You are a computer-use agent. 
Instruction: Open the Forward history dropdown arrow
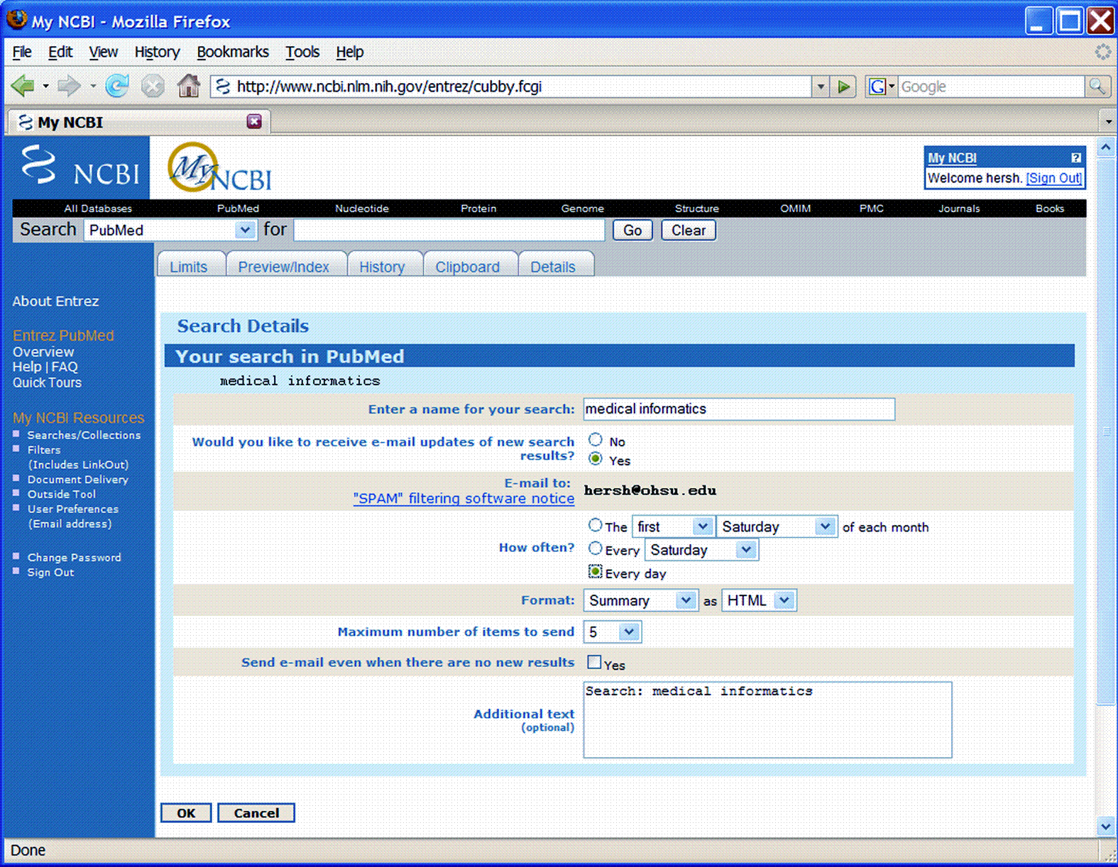pos(93,87)
